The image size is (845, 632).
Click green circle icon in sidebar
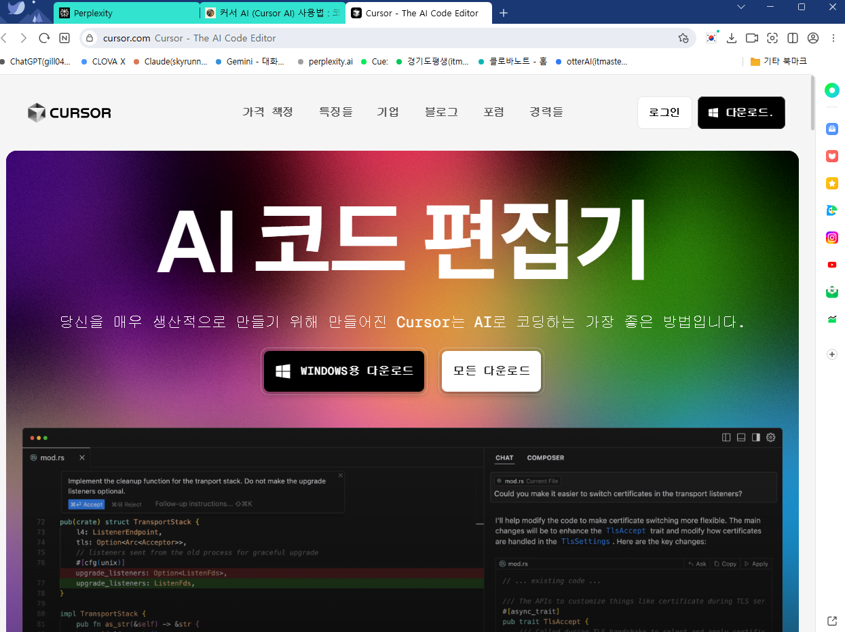(x=832, y=90)
